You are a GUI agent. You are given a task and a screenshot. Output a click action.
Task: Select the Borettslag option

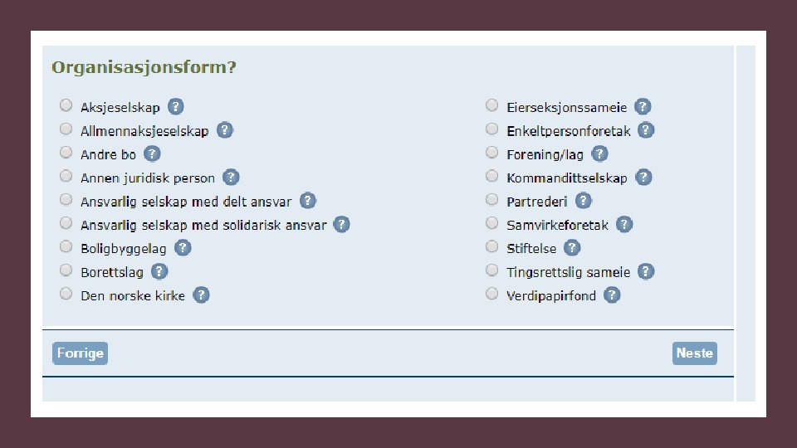66,270
